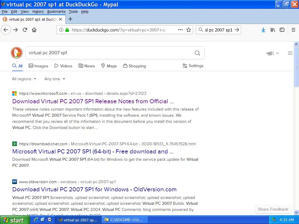Select the All results tab
299x224 pixels.
17,66
